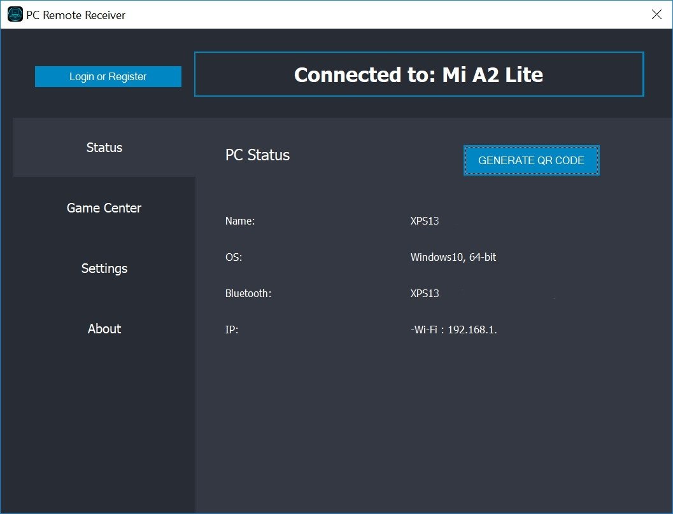Click the 'PC Status' heading
673x514 pixels.
[x=257, y=155]
